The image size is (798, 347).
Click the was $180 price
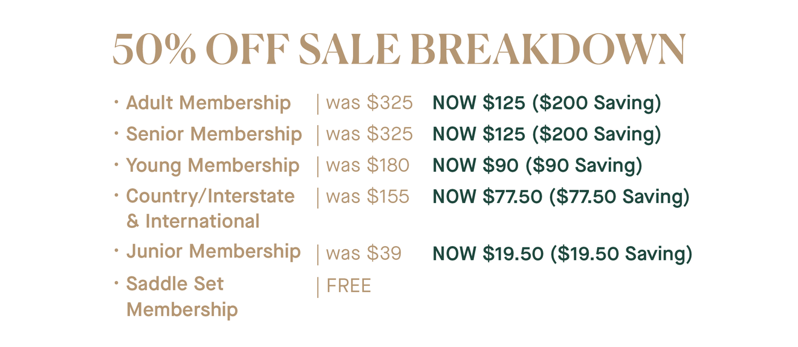click(367, 166)
